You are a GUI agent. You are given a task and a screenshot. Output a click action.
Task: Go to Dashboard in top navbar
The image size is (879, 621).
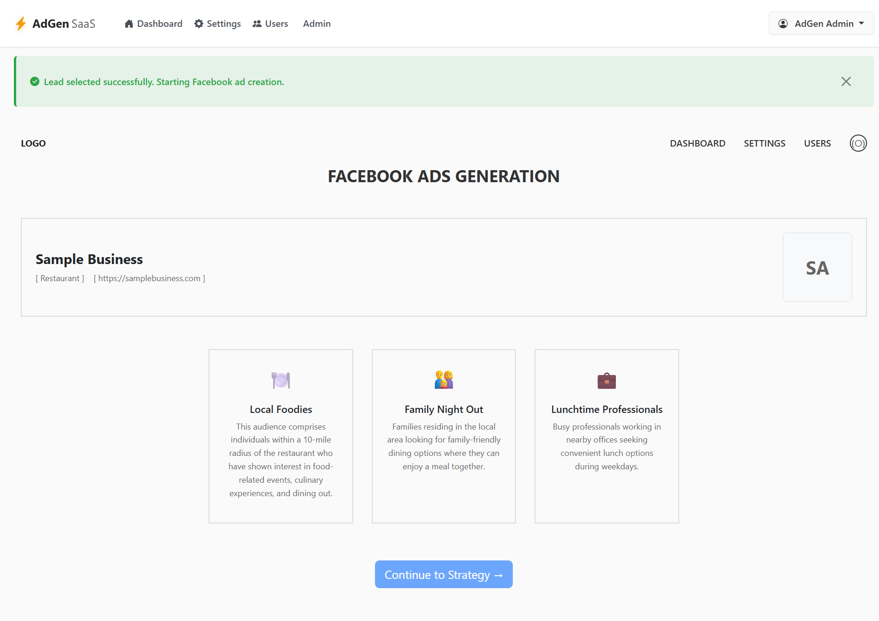(154, 24)
